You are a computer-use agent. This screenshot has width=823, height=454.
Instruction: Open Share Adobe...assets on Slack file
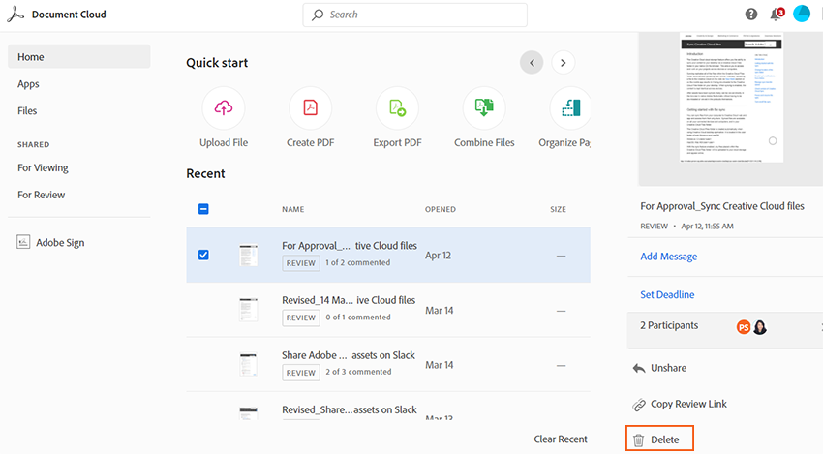tap(349, 355)
